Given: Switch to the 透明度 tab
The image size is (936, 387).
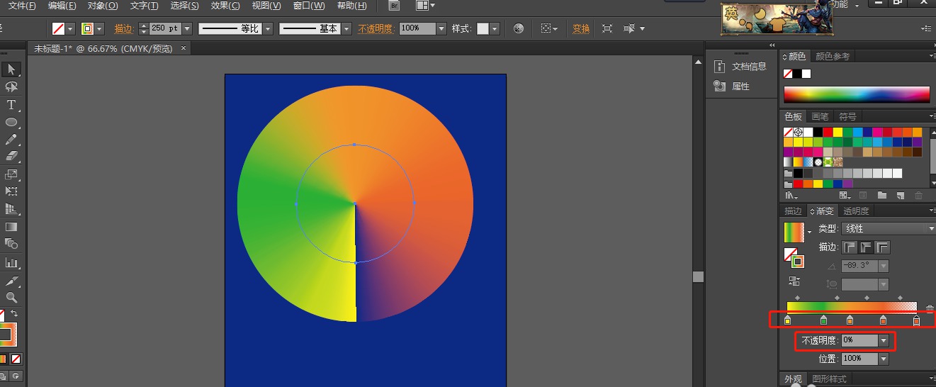Looking at the screenshot, I should point(855,211).
